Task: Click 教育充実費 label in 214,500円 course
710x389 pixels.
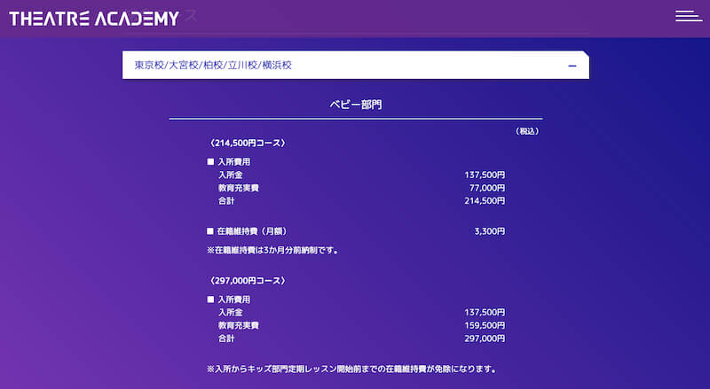Action: coord(238,188)
